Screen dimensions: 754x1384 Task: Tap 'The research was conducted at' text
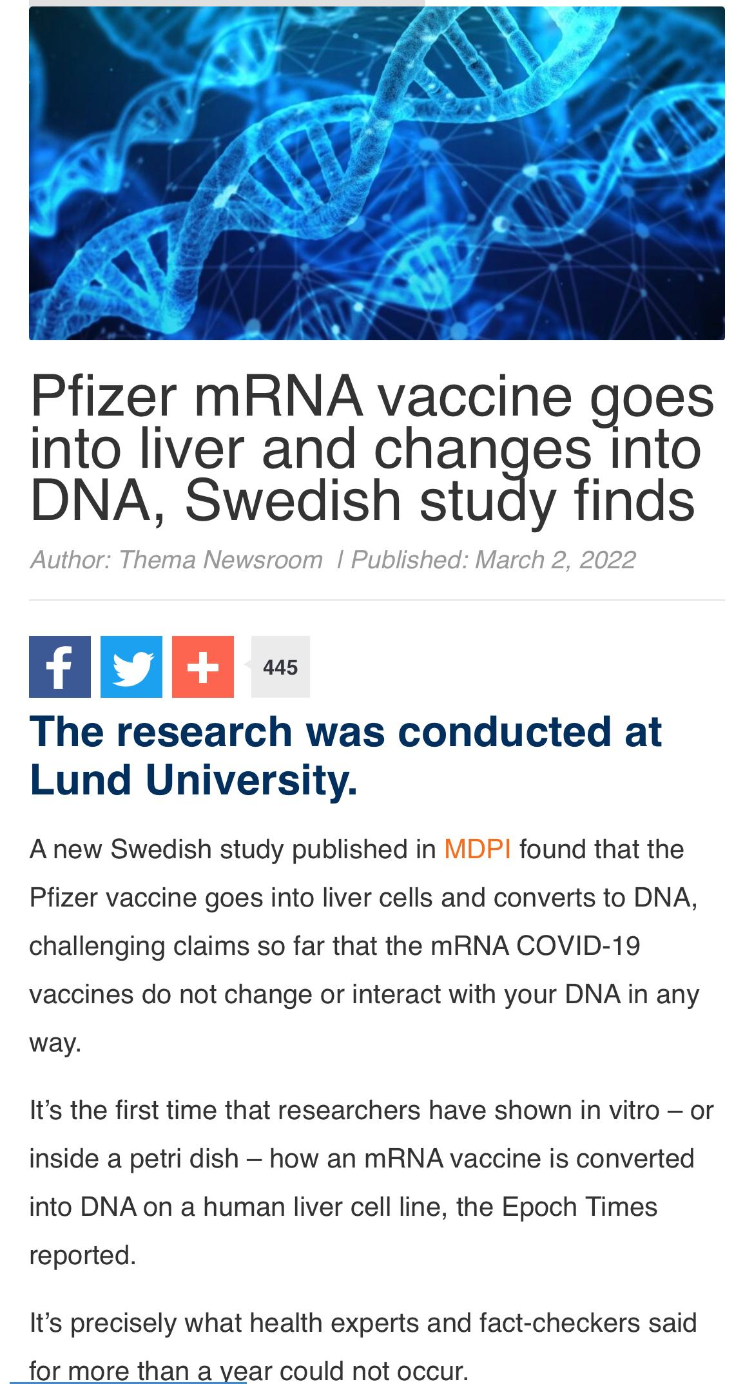coord(345,731)
